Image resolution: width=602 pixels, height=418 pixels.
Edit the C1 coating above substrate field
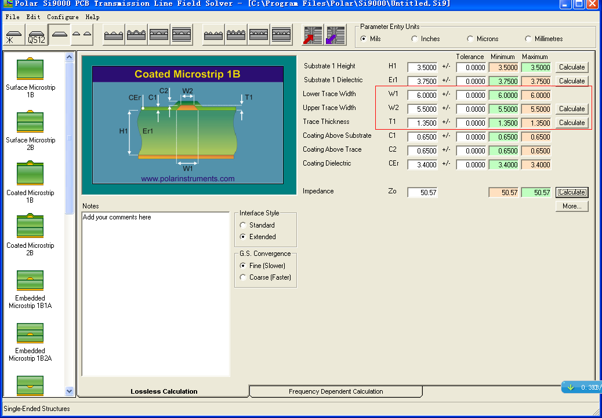coord(422,137)
